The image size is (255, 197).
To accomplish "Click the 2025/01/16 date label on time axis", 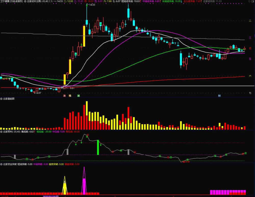I will click(x=51, y=196).
